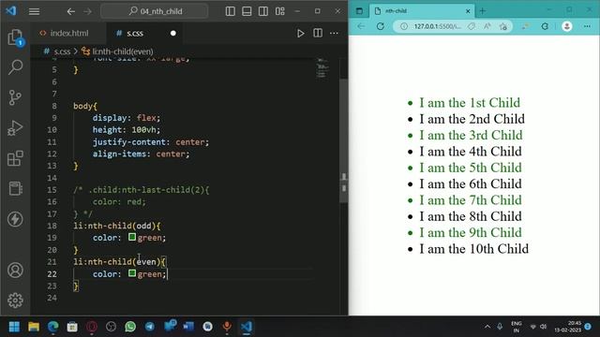Click the notebook-style icon below Extensions

[15, 188]
